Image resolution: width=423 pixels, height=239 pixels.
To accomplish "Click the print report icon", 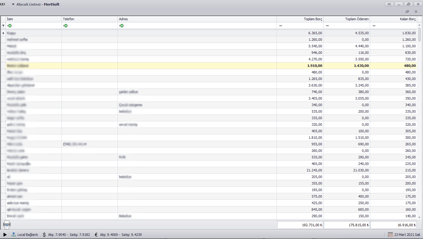I will point(7,225).
